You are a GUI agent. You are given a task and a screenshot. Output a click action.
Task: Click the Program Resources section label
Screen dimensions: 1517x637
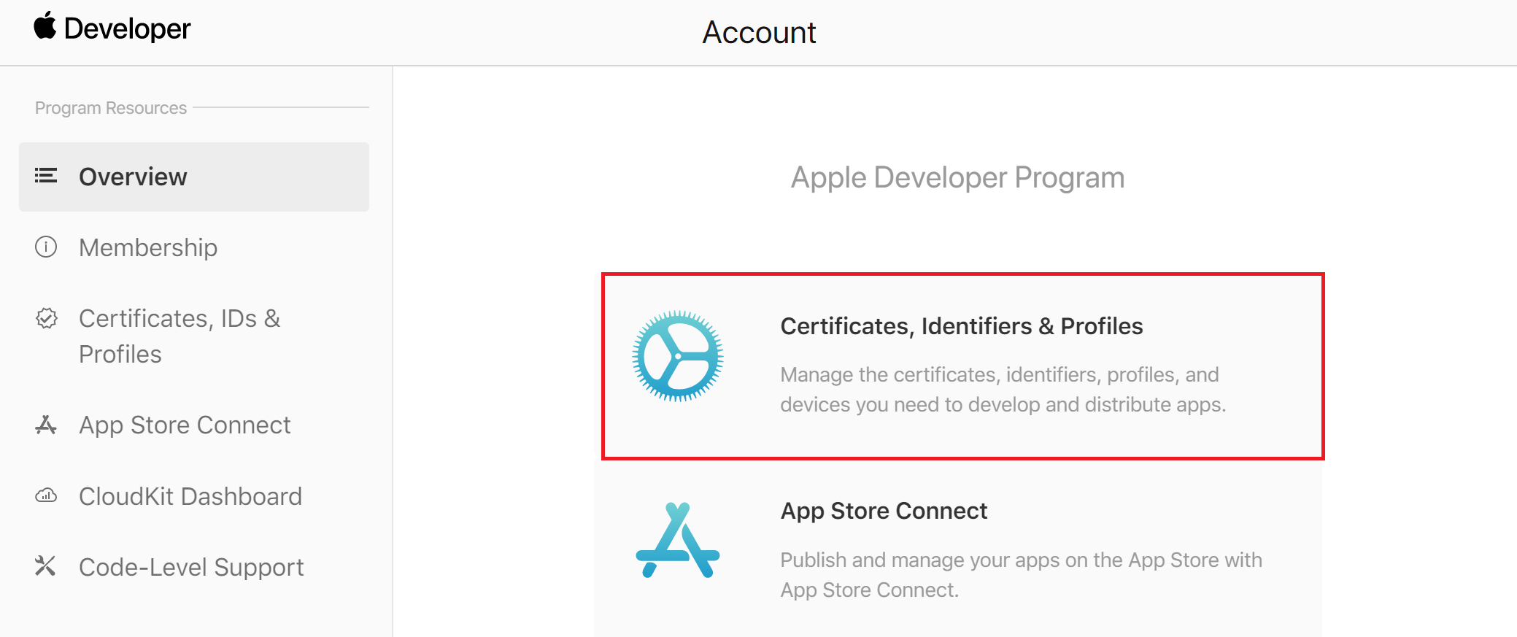click(x=111, y=108)
